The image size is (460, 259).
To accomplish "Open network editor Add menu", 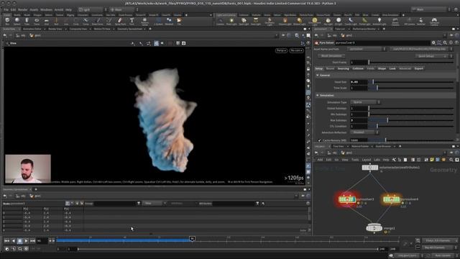I will pyautogui.click(x=320, y=160).
